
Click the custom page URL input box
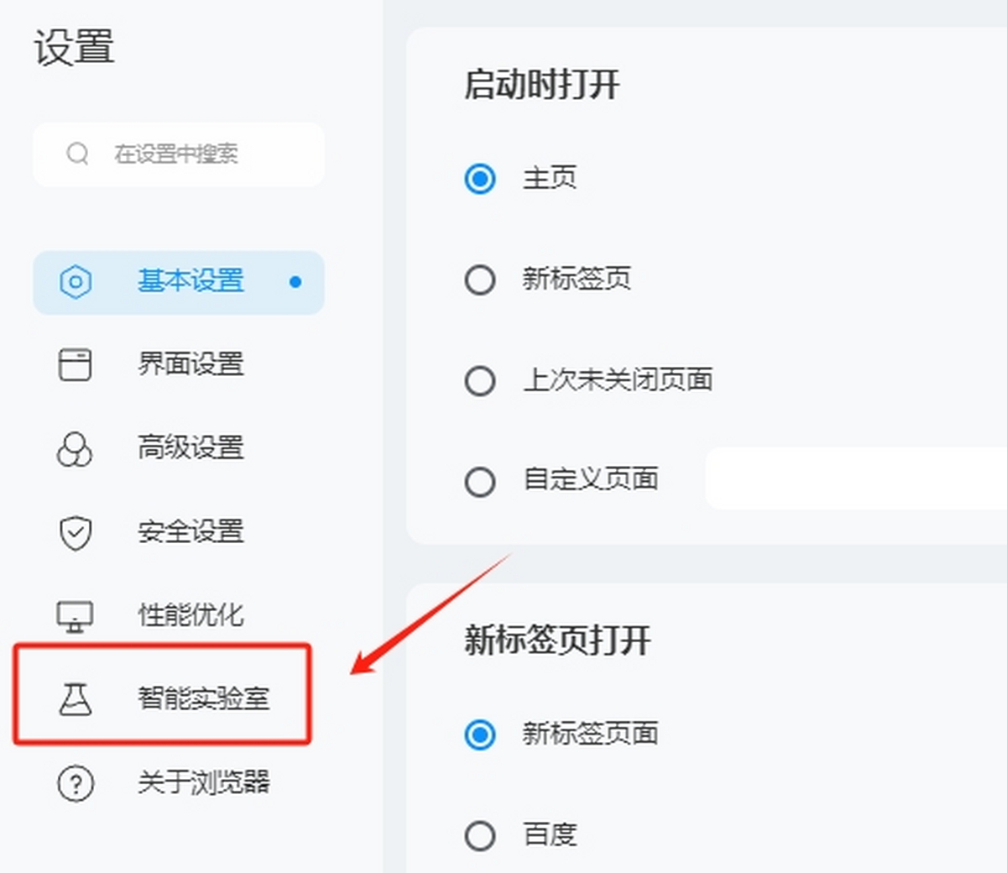pos(856,478)
